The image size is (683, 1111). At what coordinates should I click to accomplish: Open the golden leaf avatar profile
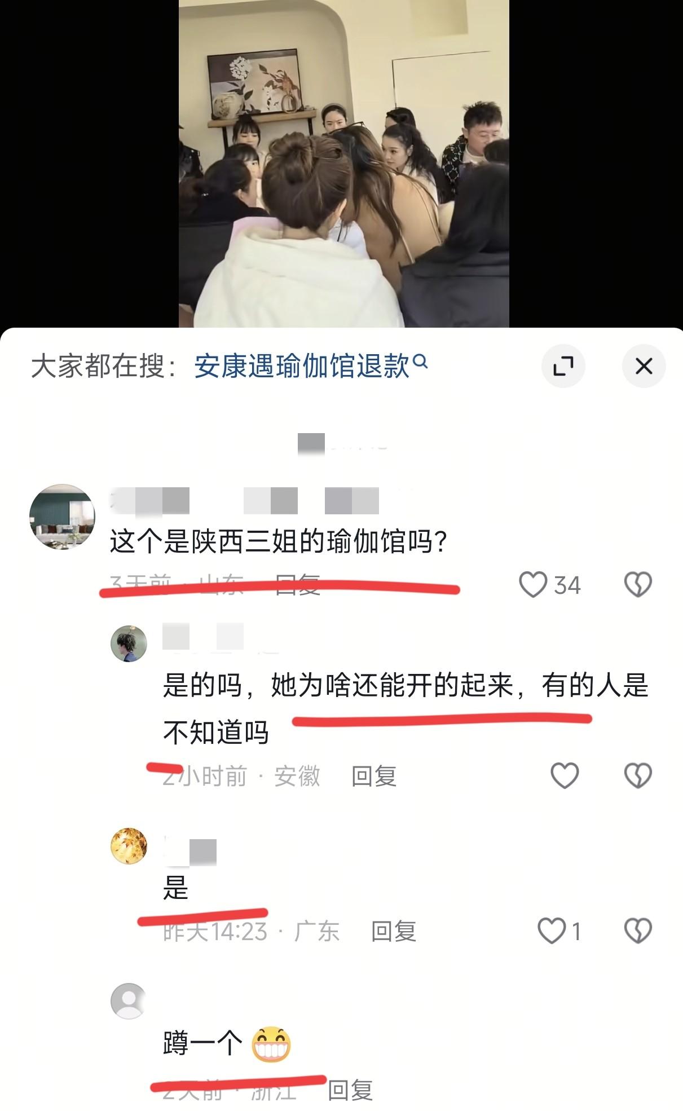129,846
